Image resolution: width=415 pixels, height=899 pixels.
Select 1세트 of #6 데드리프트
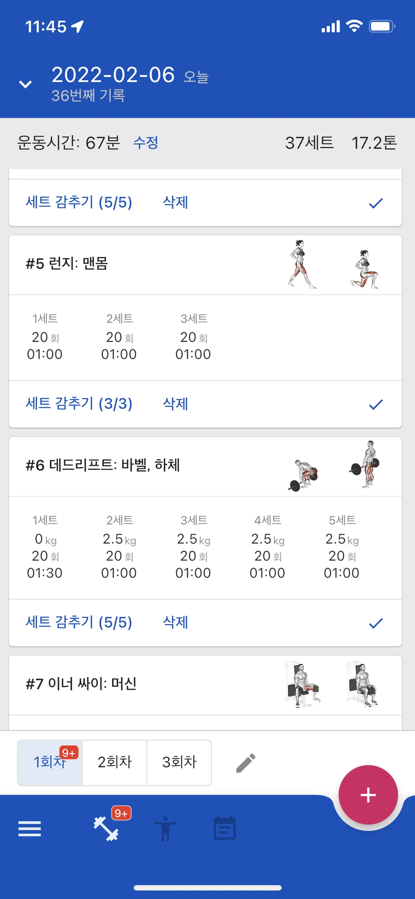tap(45, 546)
